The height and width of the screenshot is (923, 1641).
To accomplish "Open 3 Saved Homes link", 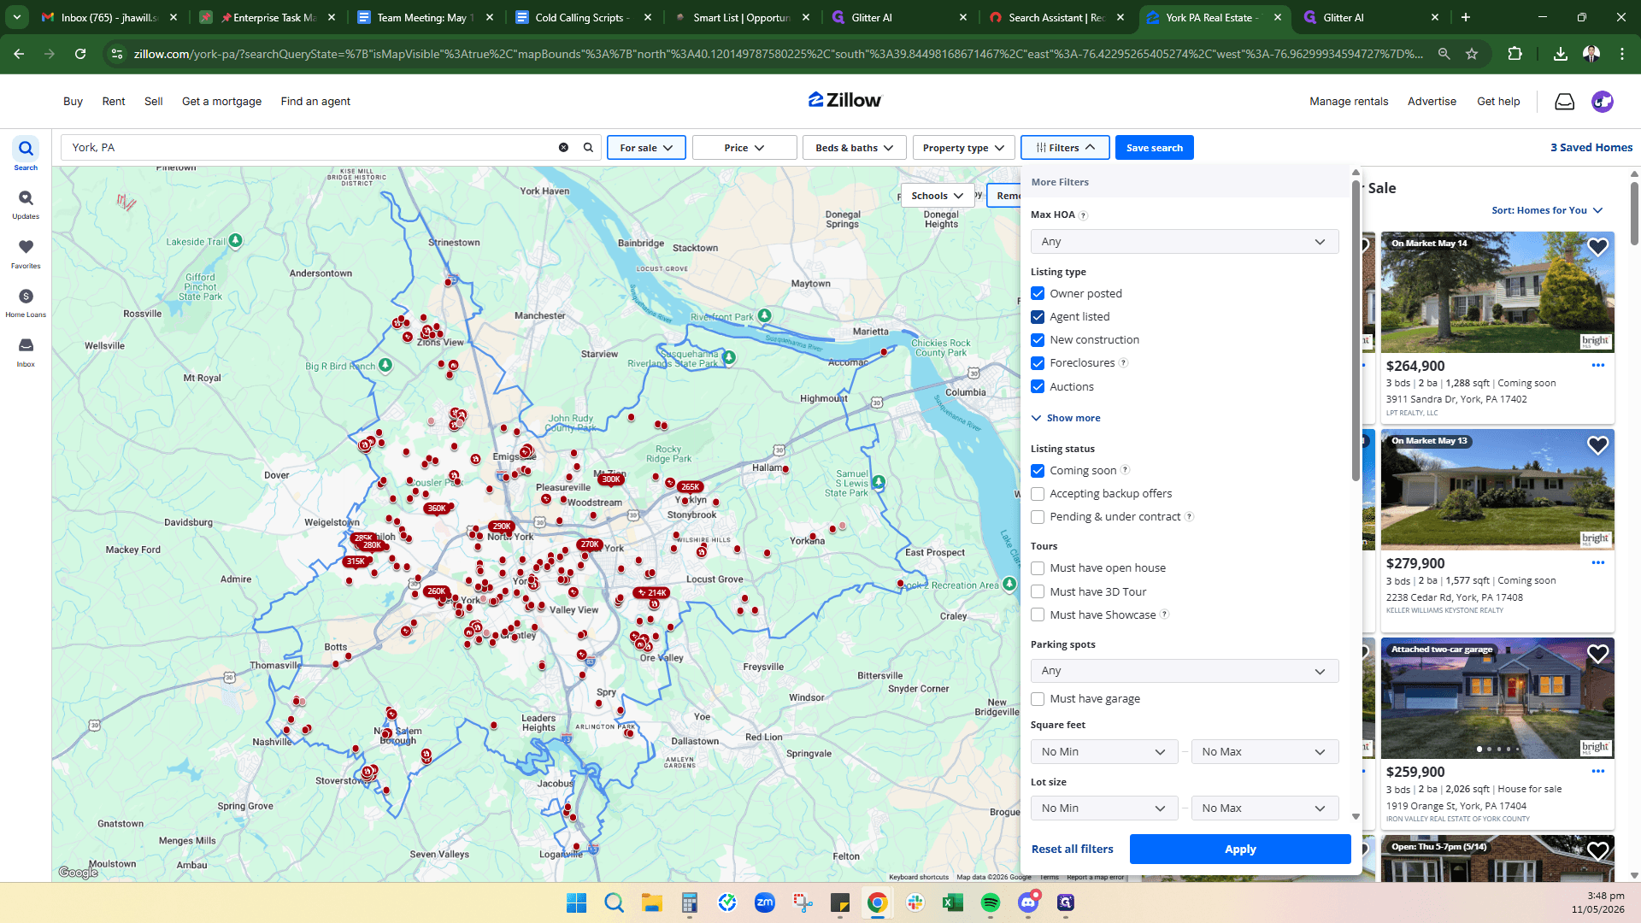I will 1591,148.
